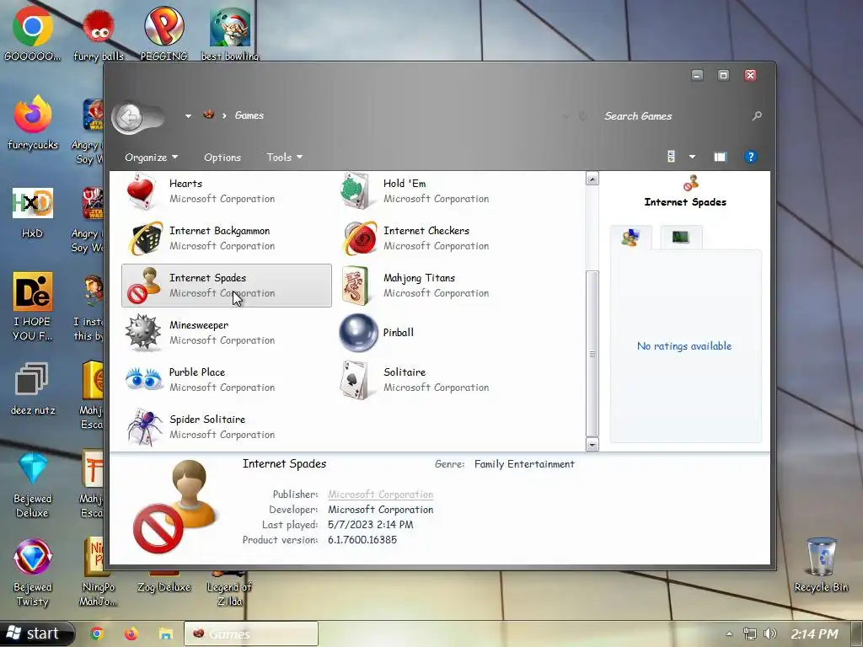Click the large Internet Spades details icon
863x647 pixels.
176,506
